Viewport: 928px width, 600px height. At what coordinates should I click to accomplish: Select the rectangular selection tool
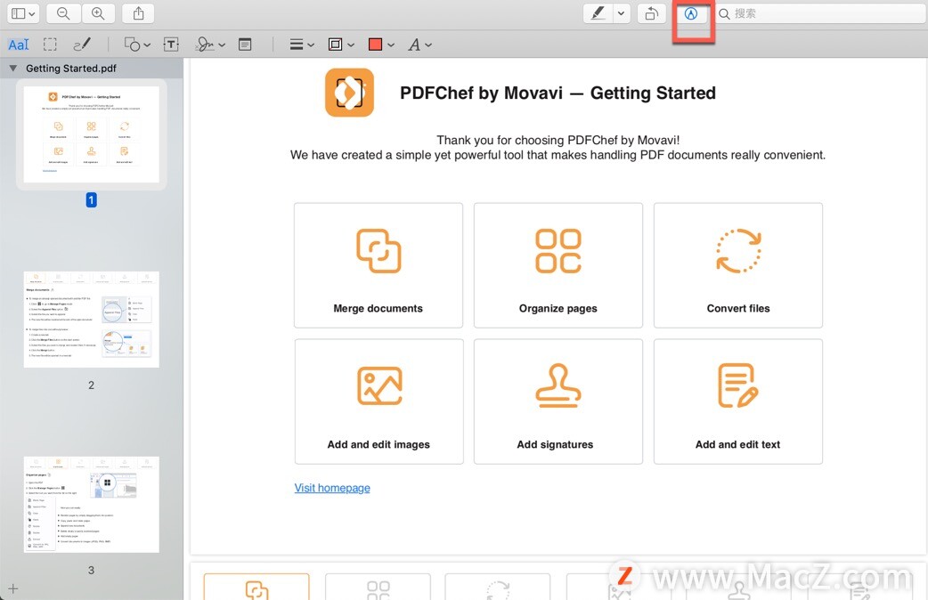[50, 45]
